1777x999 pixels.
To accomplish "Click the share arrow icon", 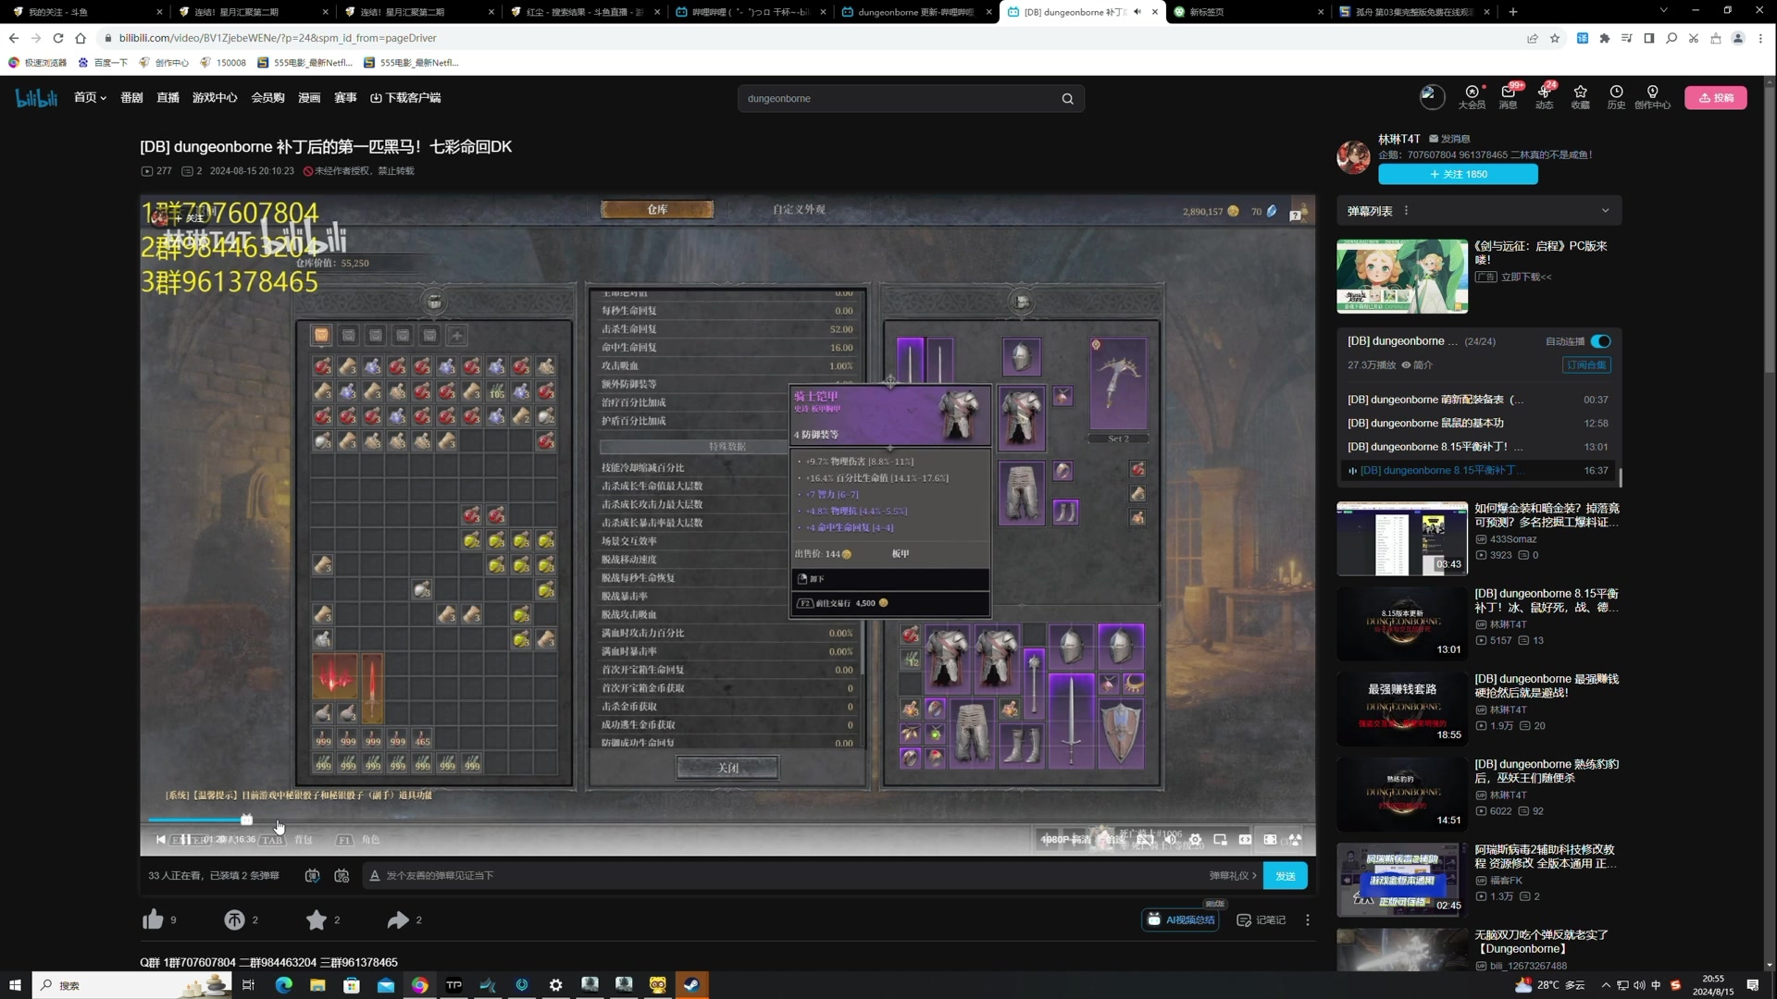I will coord(398,919).
